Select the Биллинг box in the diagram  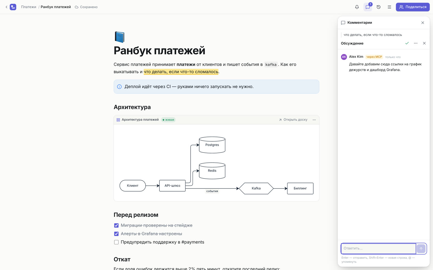pyautogui.click(x=300, y=188)
